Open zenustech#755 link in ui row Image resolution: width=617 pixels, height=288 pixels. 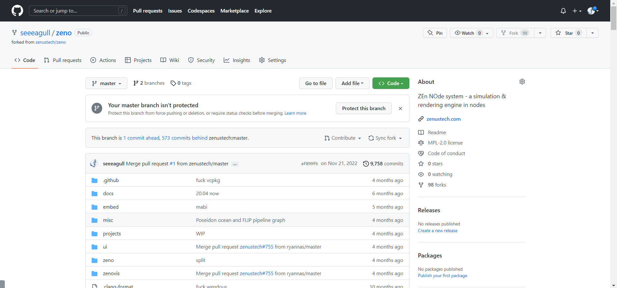tap(256, 247)
